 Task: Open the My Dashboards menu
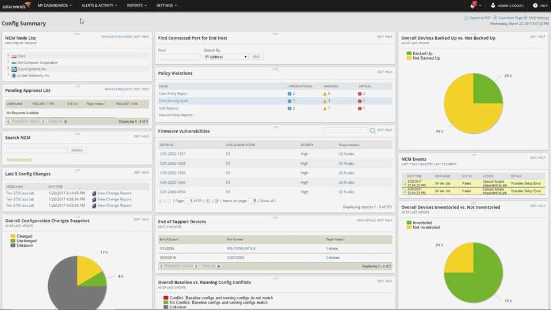(55, 5)
